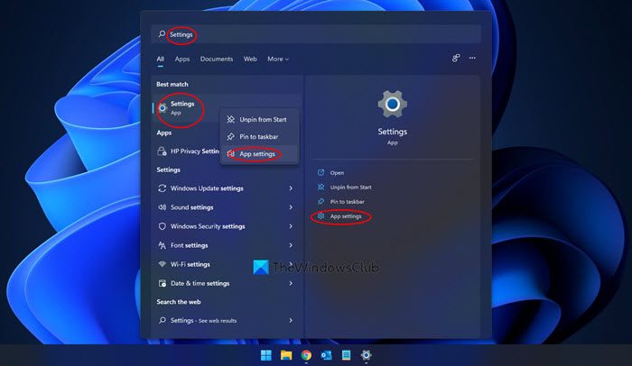
Task: Click the Sound settings speaker icon
Action: [x=162, y=207]
